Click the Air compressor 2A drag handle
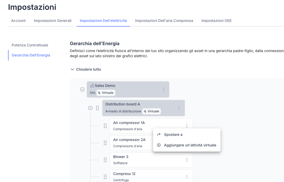284x182 pixels. 105,143
